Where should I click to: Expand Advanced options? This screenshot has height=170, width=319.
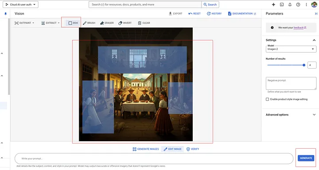(291, 115)
